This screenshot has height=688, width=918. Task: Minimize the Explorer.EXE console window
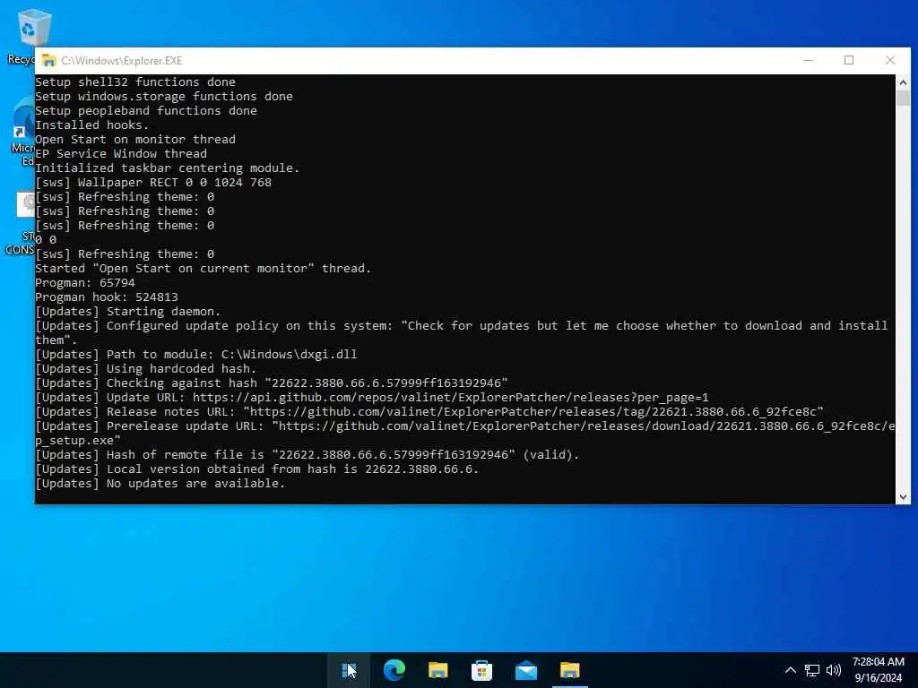pos(809,60)
